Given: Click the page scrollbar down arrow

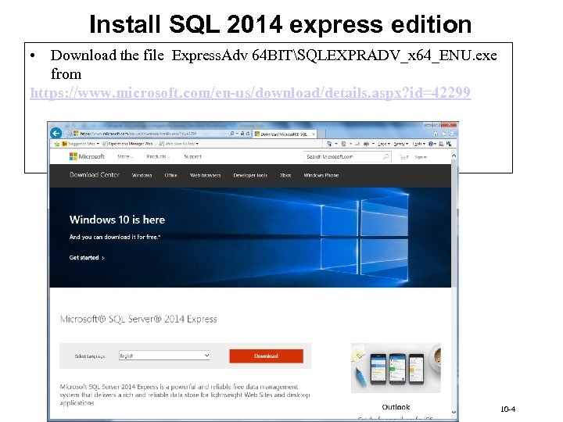Looking at the screenshot, I should tap(454, 413).
